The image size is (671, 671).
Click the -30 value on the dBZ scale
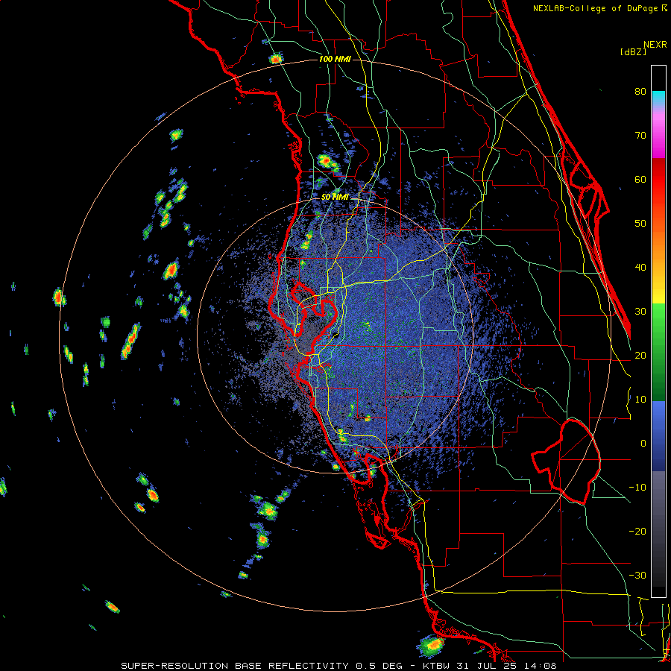637,575
